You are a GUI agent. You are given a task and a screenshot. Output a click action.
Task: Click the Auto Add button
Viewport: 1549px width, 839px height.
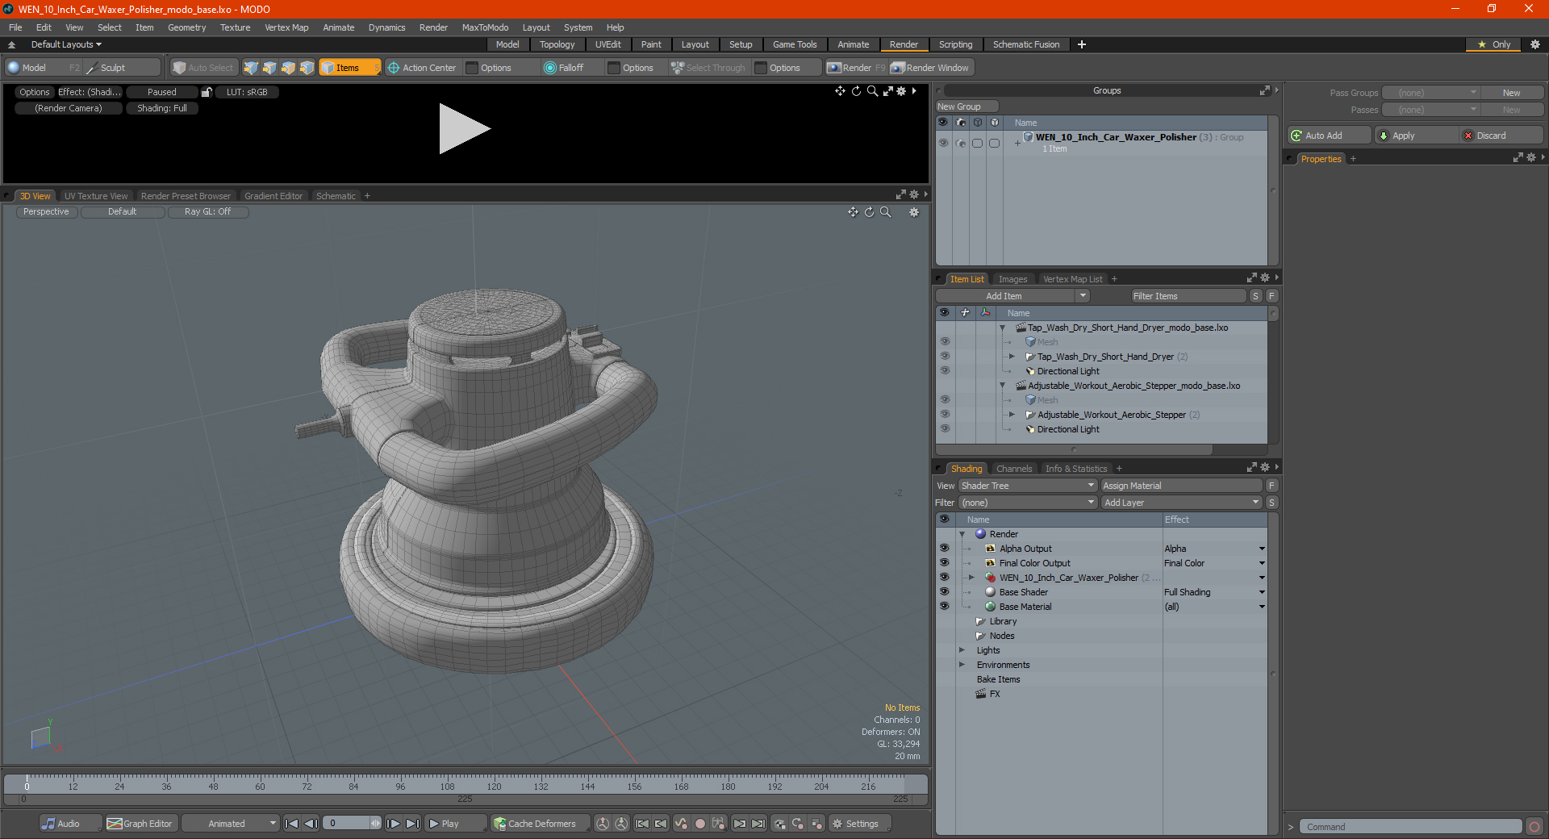click(x=1330, y=136)
